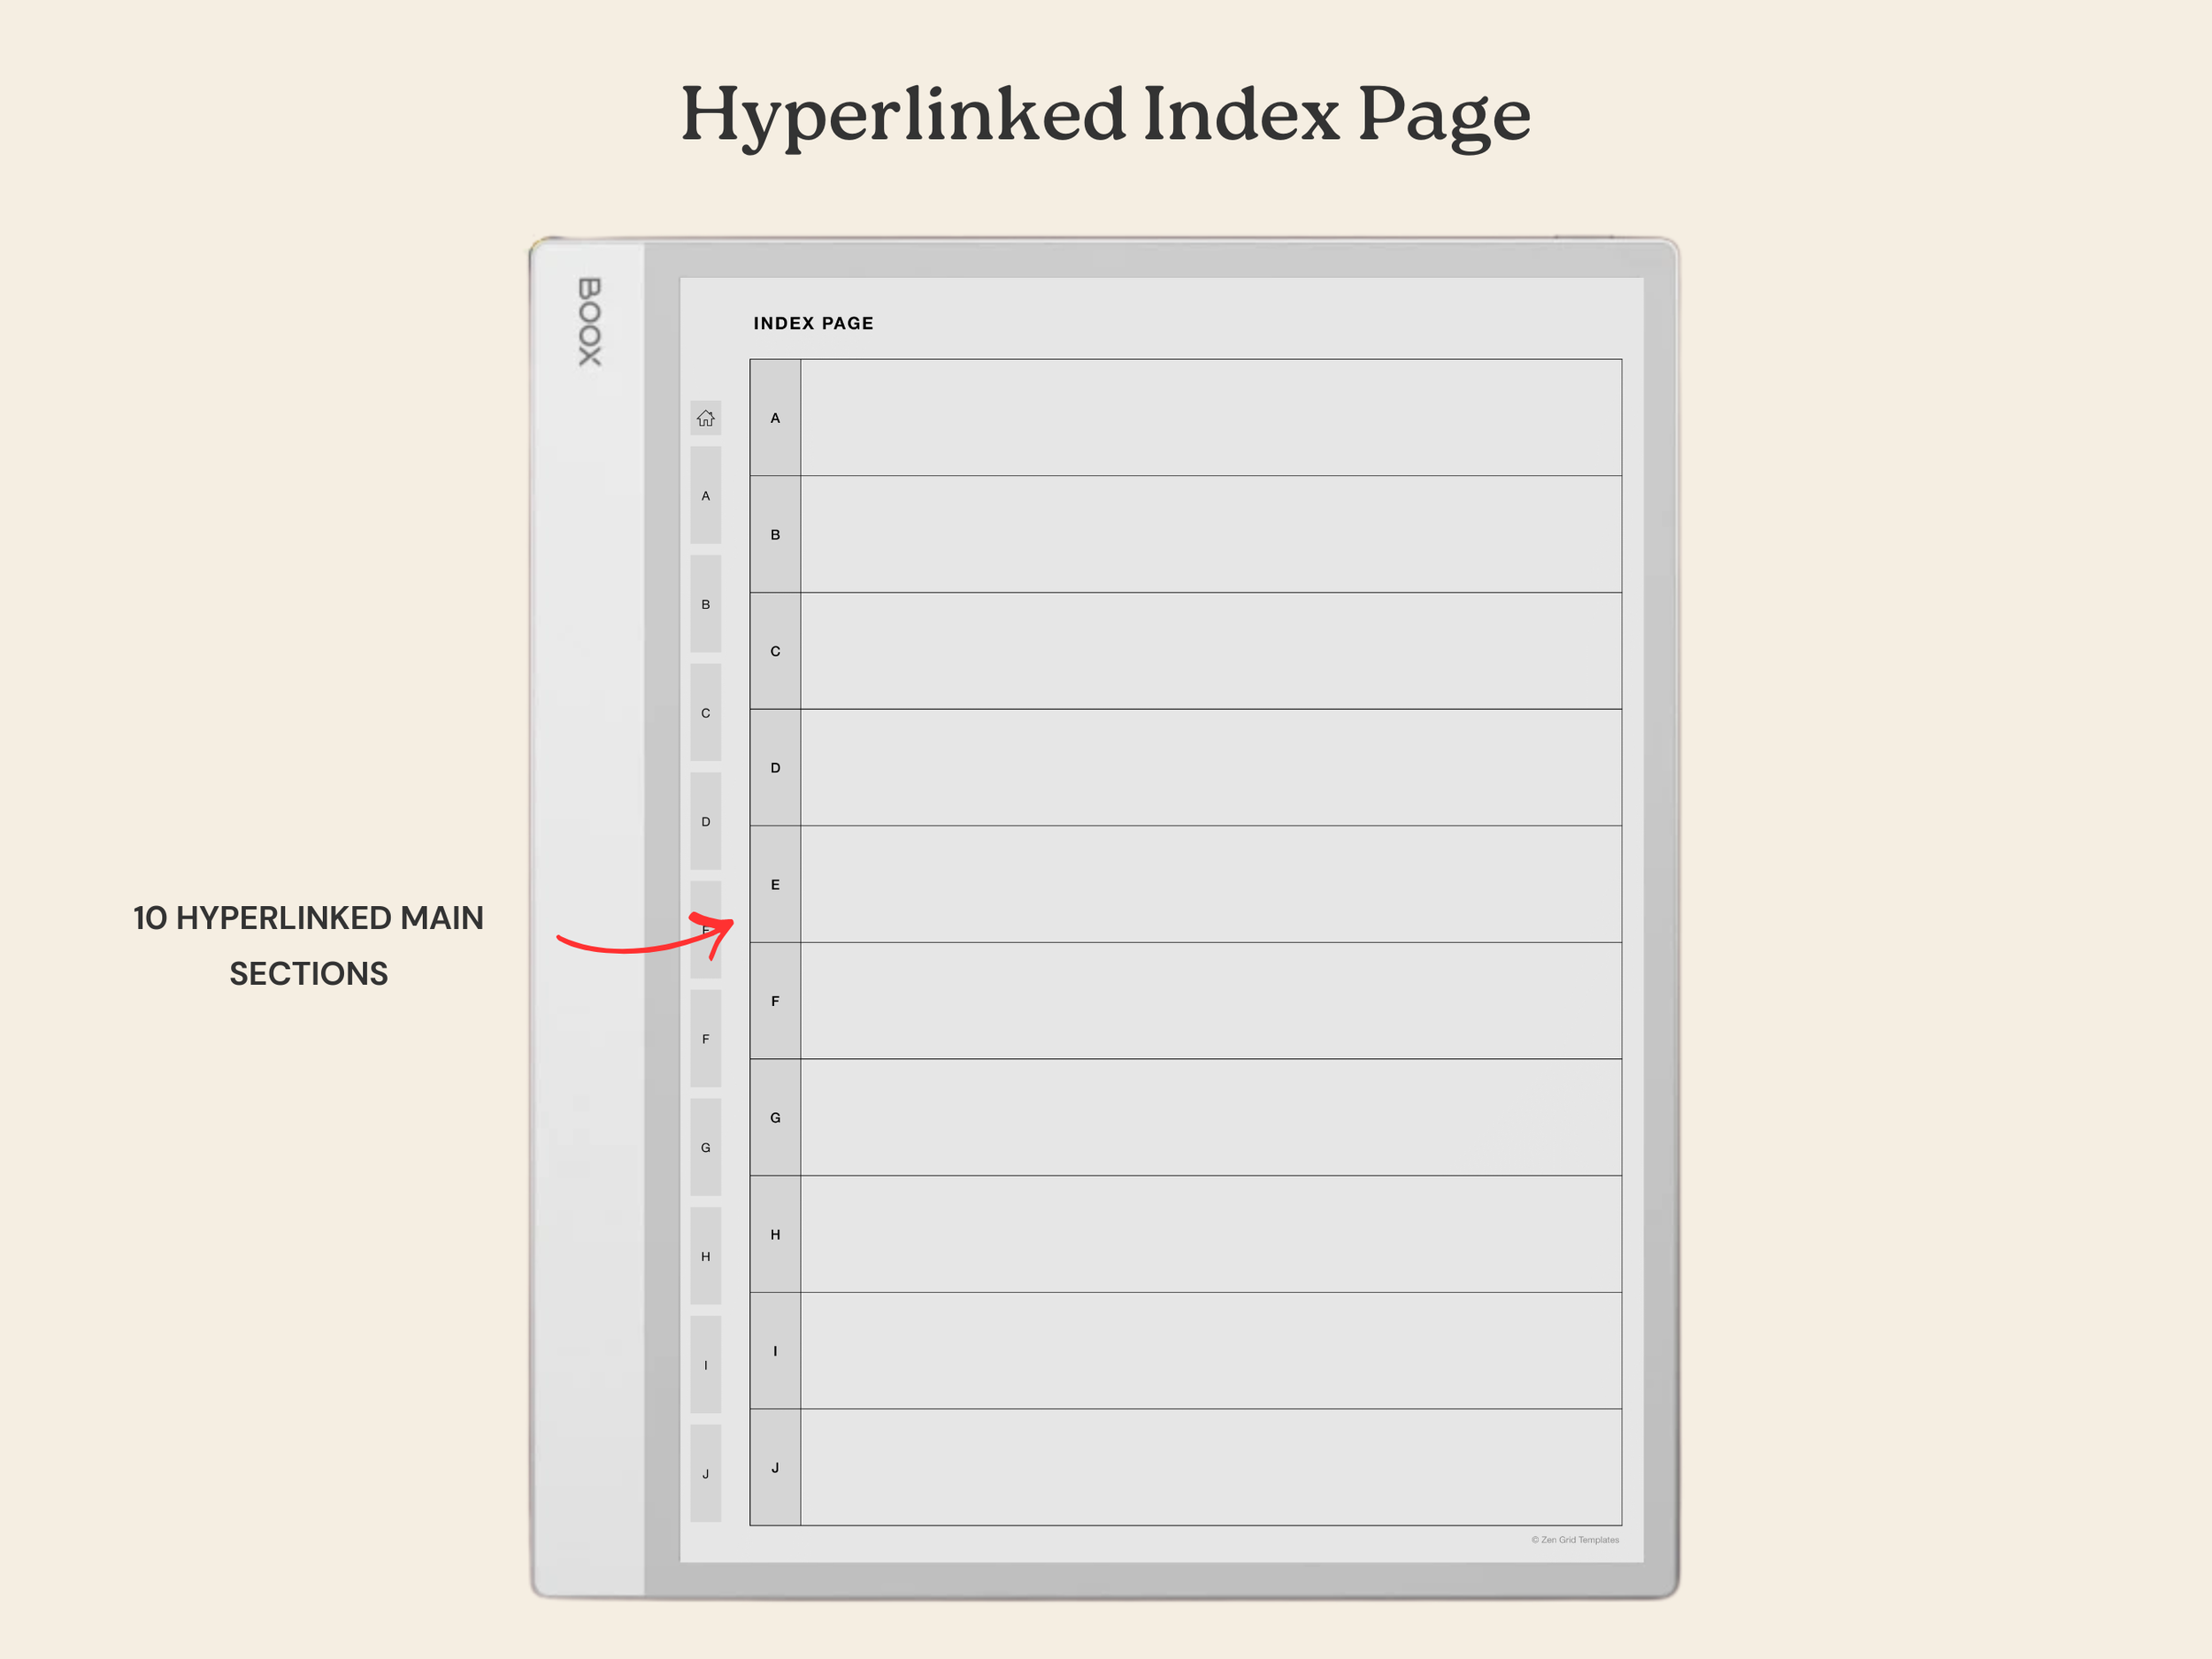Tap the home icon in sidebar
Image resolution: width=2212 pixels, height=1659 pixels.
click(x=705, y=418)
